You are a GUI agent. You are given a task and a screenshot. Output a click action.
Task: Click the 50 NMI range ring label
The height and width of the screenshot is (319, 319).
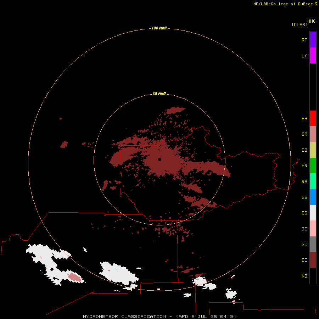click(159, 94)
